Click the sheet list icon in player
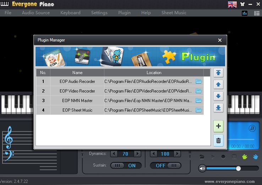This screenshot has width=262, height=185. point(234,157)
